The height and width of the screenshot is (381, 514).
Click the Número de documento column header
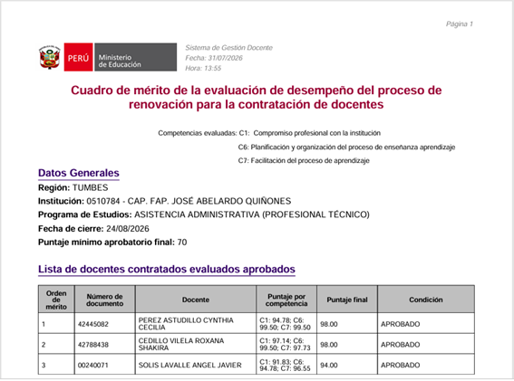105,300
